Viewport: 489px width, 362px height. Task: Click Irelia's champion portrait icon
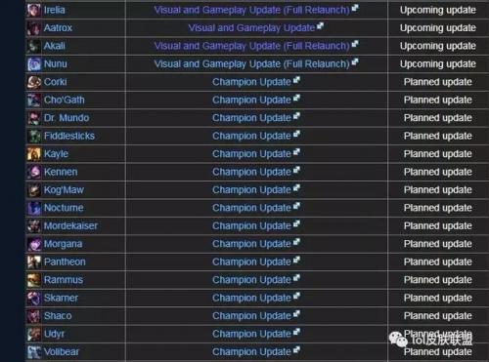[34, 10]
